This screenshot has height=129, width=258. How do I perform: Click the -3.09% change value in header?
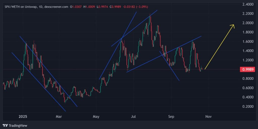point(142,7)
